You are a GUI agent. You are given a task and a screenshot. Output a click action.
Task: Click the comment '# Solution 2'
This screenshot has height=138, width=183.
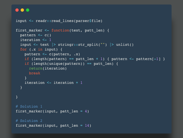29,121
